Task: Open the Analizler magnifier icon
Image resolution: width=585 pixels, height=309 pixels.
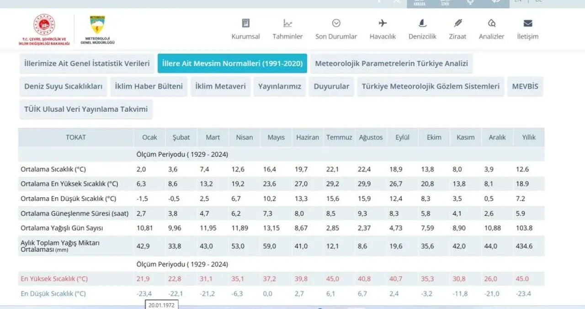Action: [491, 22]
